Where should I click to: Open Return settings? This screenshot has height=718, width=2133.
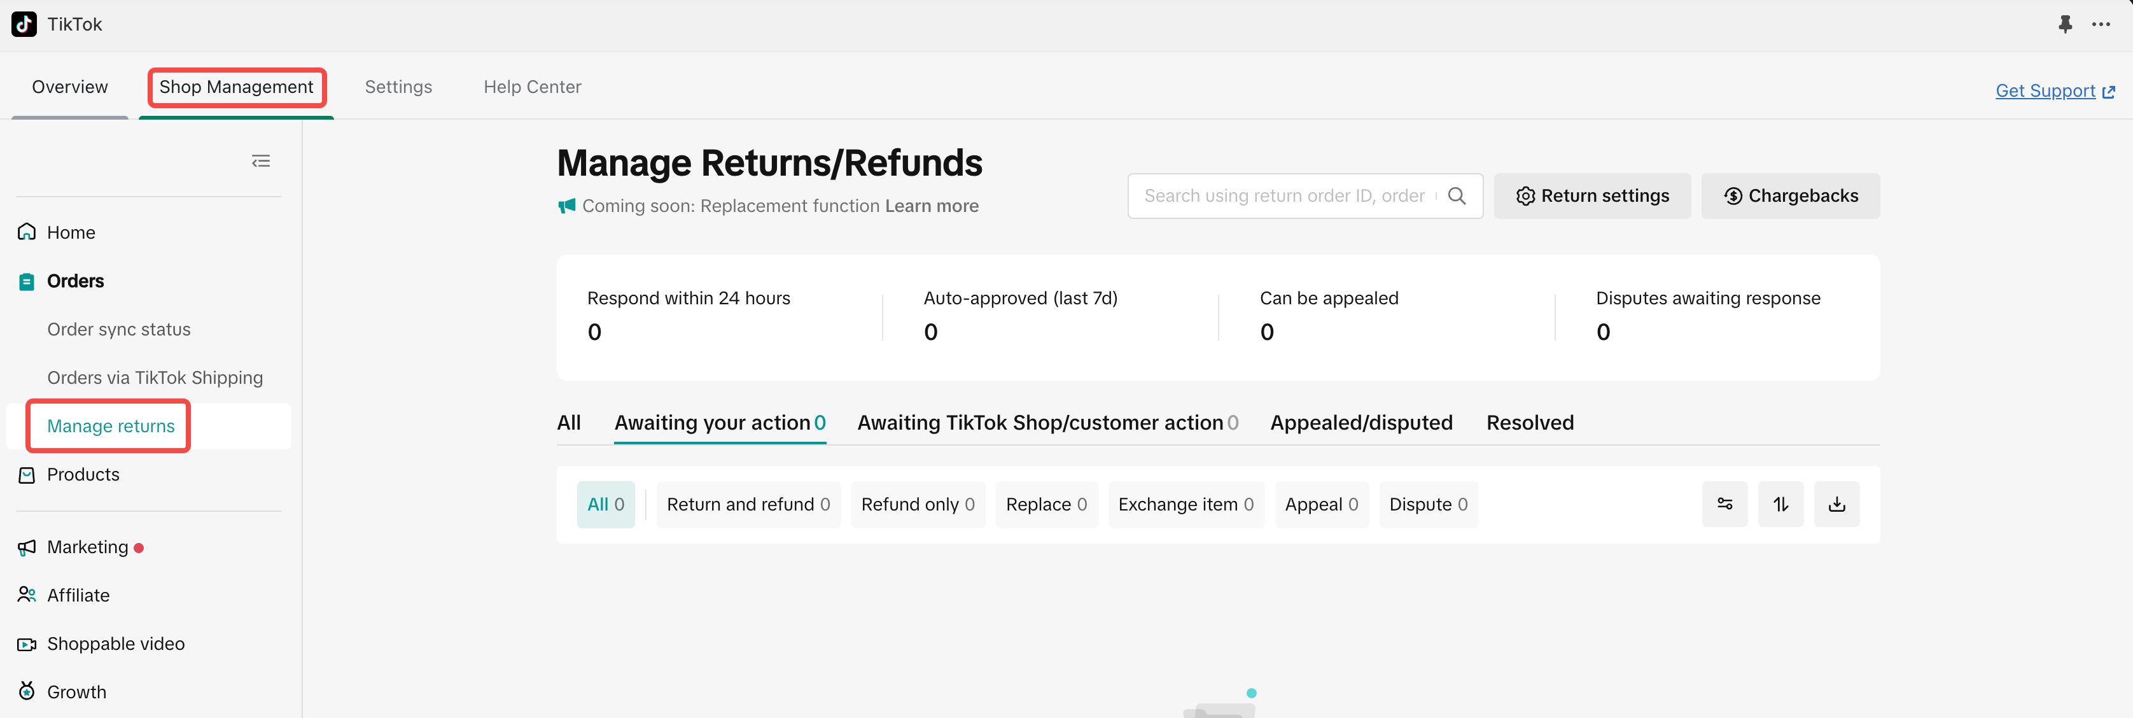(x=1591, y=196)
